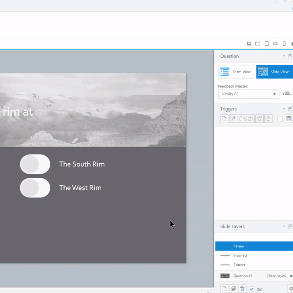Select the phone portrait preview icon
293x293 pixels.
[x=284, y=44]
